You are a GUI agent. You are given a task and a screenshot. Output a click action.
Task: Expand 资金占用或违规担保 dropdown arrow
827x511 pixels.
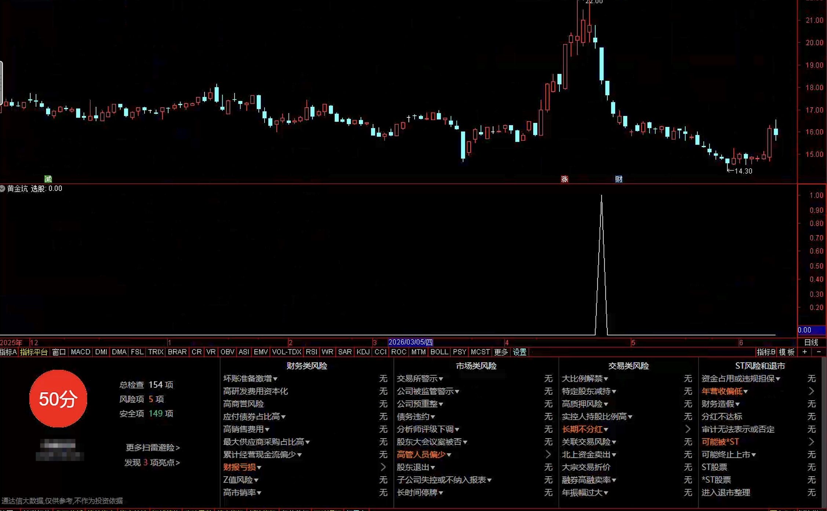[778, 379]
